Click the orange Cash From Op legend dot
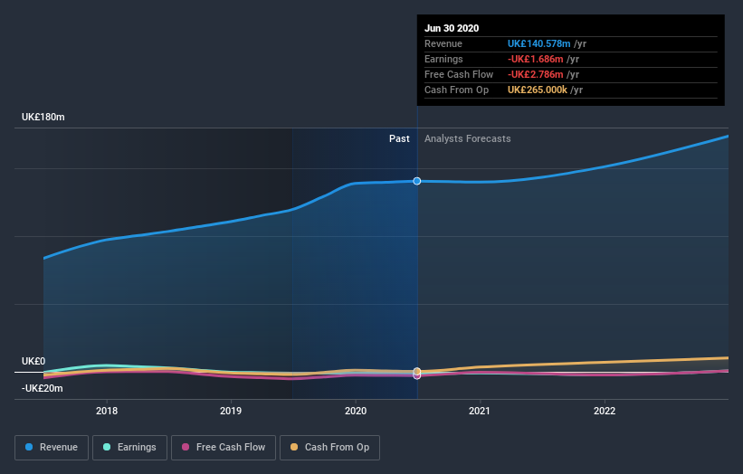 pyautogui.click(x=294, y=447)
